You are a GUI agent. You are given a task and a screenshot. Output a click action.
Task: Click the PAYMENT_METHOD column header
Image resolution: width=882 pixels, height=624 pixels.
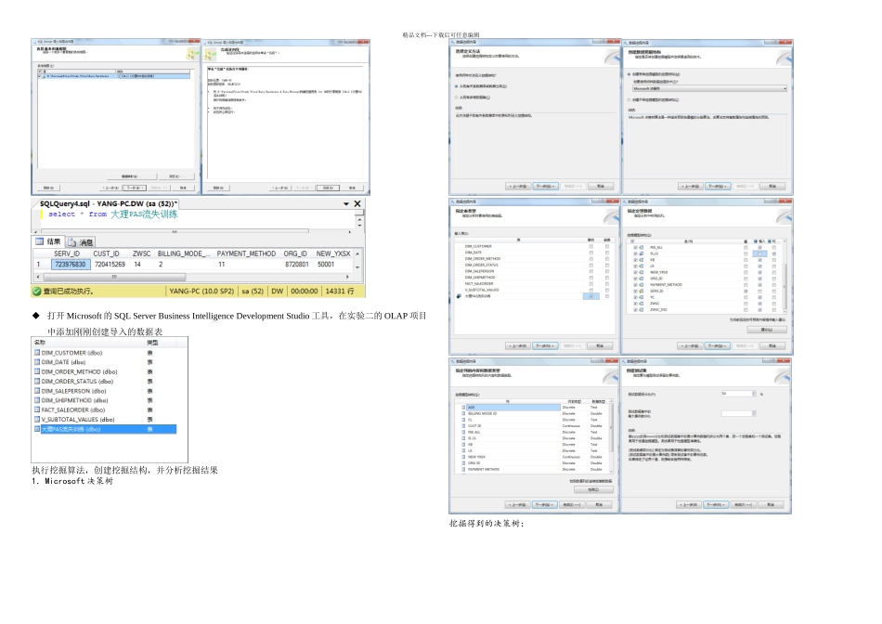(246, 253)
